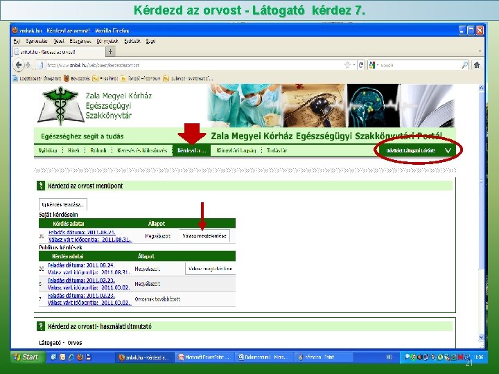This screenshot has height=374, width=499.
Task: Open the Nézet menu
Action: (x=58, y=41)
